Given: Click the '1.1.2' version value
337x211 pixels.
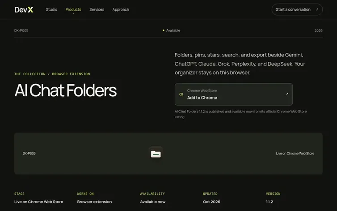Looking at the screenshot, I should pyautogui.click(x=270, y=202).
